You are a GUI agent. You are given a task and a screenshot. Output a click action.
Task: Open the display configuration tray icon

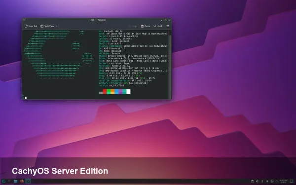(x=272, y=182)
